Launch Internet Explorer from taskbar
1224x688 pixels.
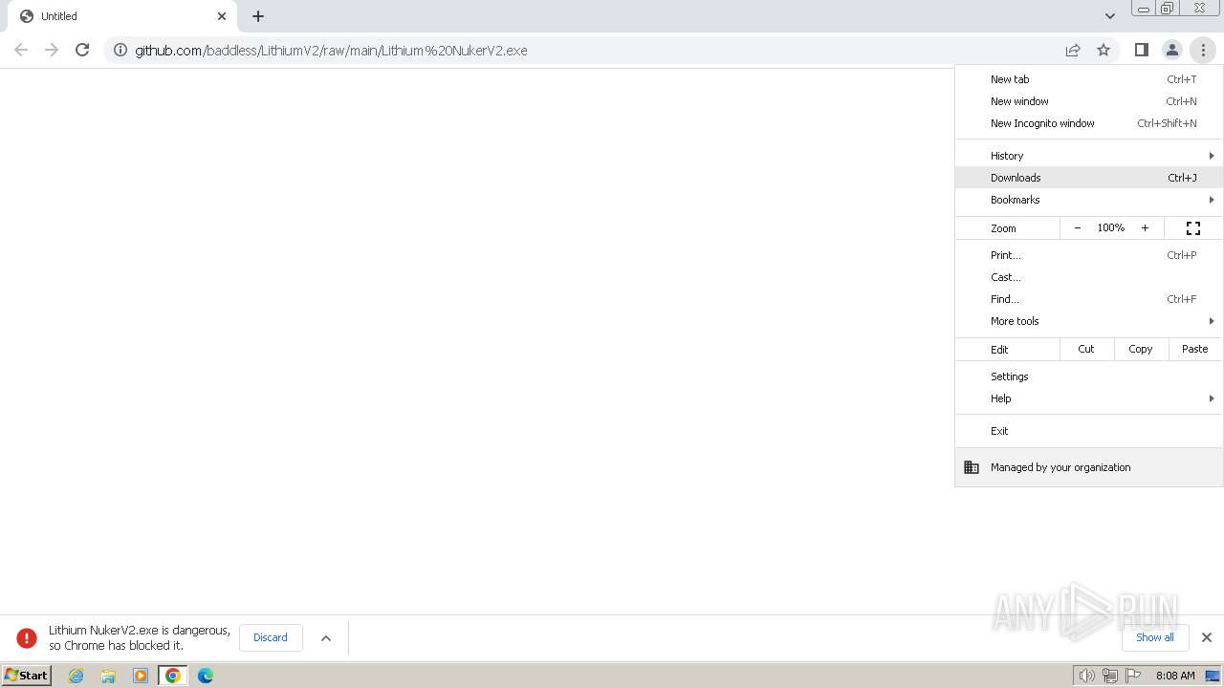tap(76, 676)
